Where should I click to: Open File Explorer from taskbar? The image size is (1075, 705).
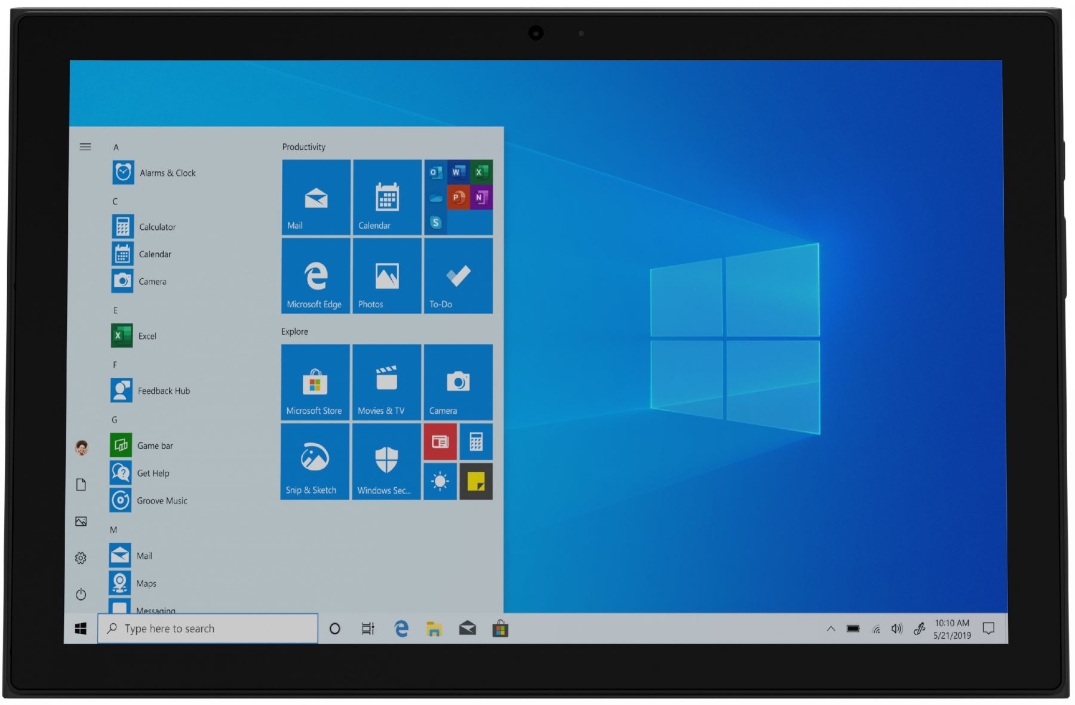tap(434, 629)
